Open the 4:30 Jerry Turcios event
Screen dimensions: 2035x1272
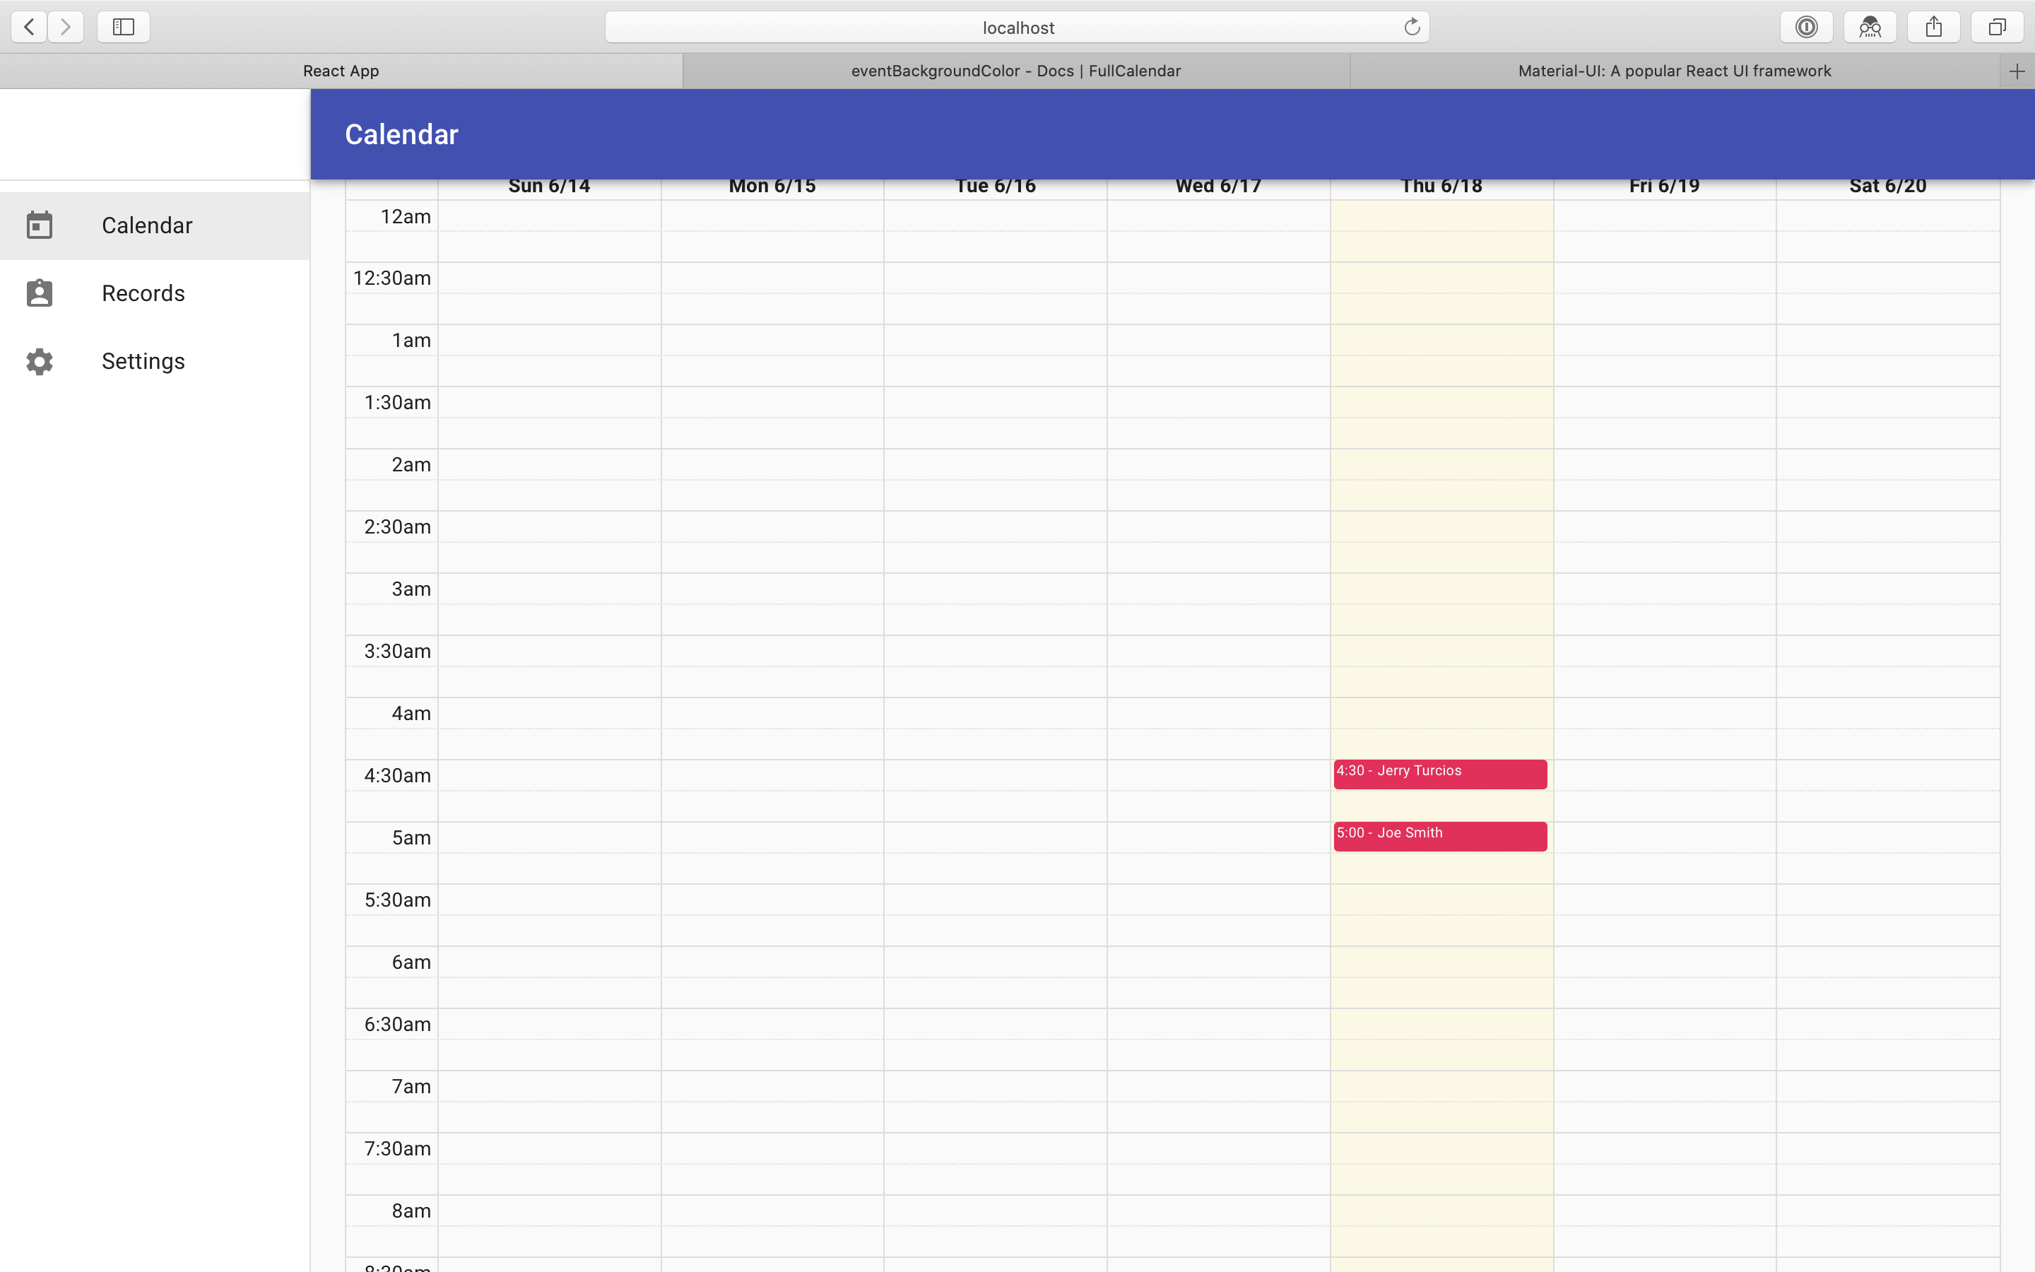coord(1439,774)
